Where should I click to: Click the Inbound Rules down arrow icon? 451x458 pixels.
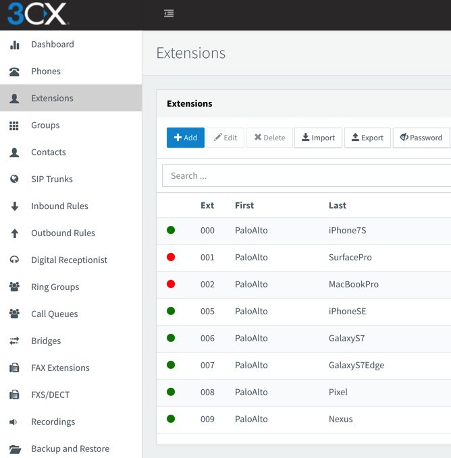(15, 206)
